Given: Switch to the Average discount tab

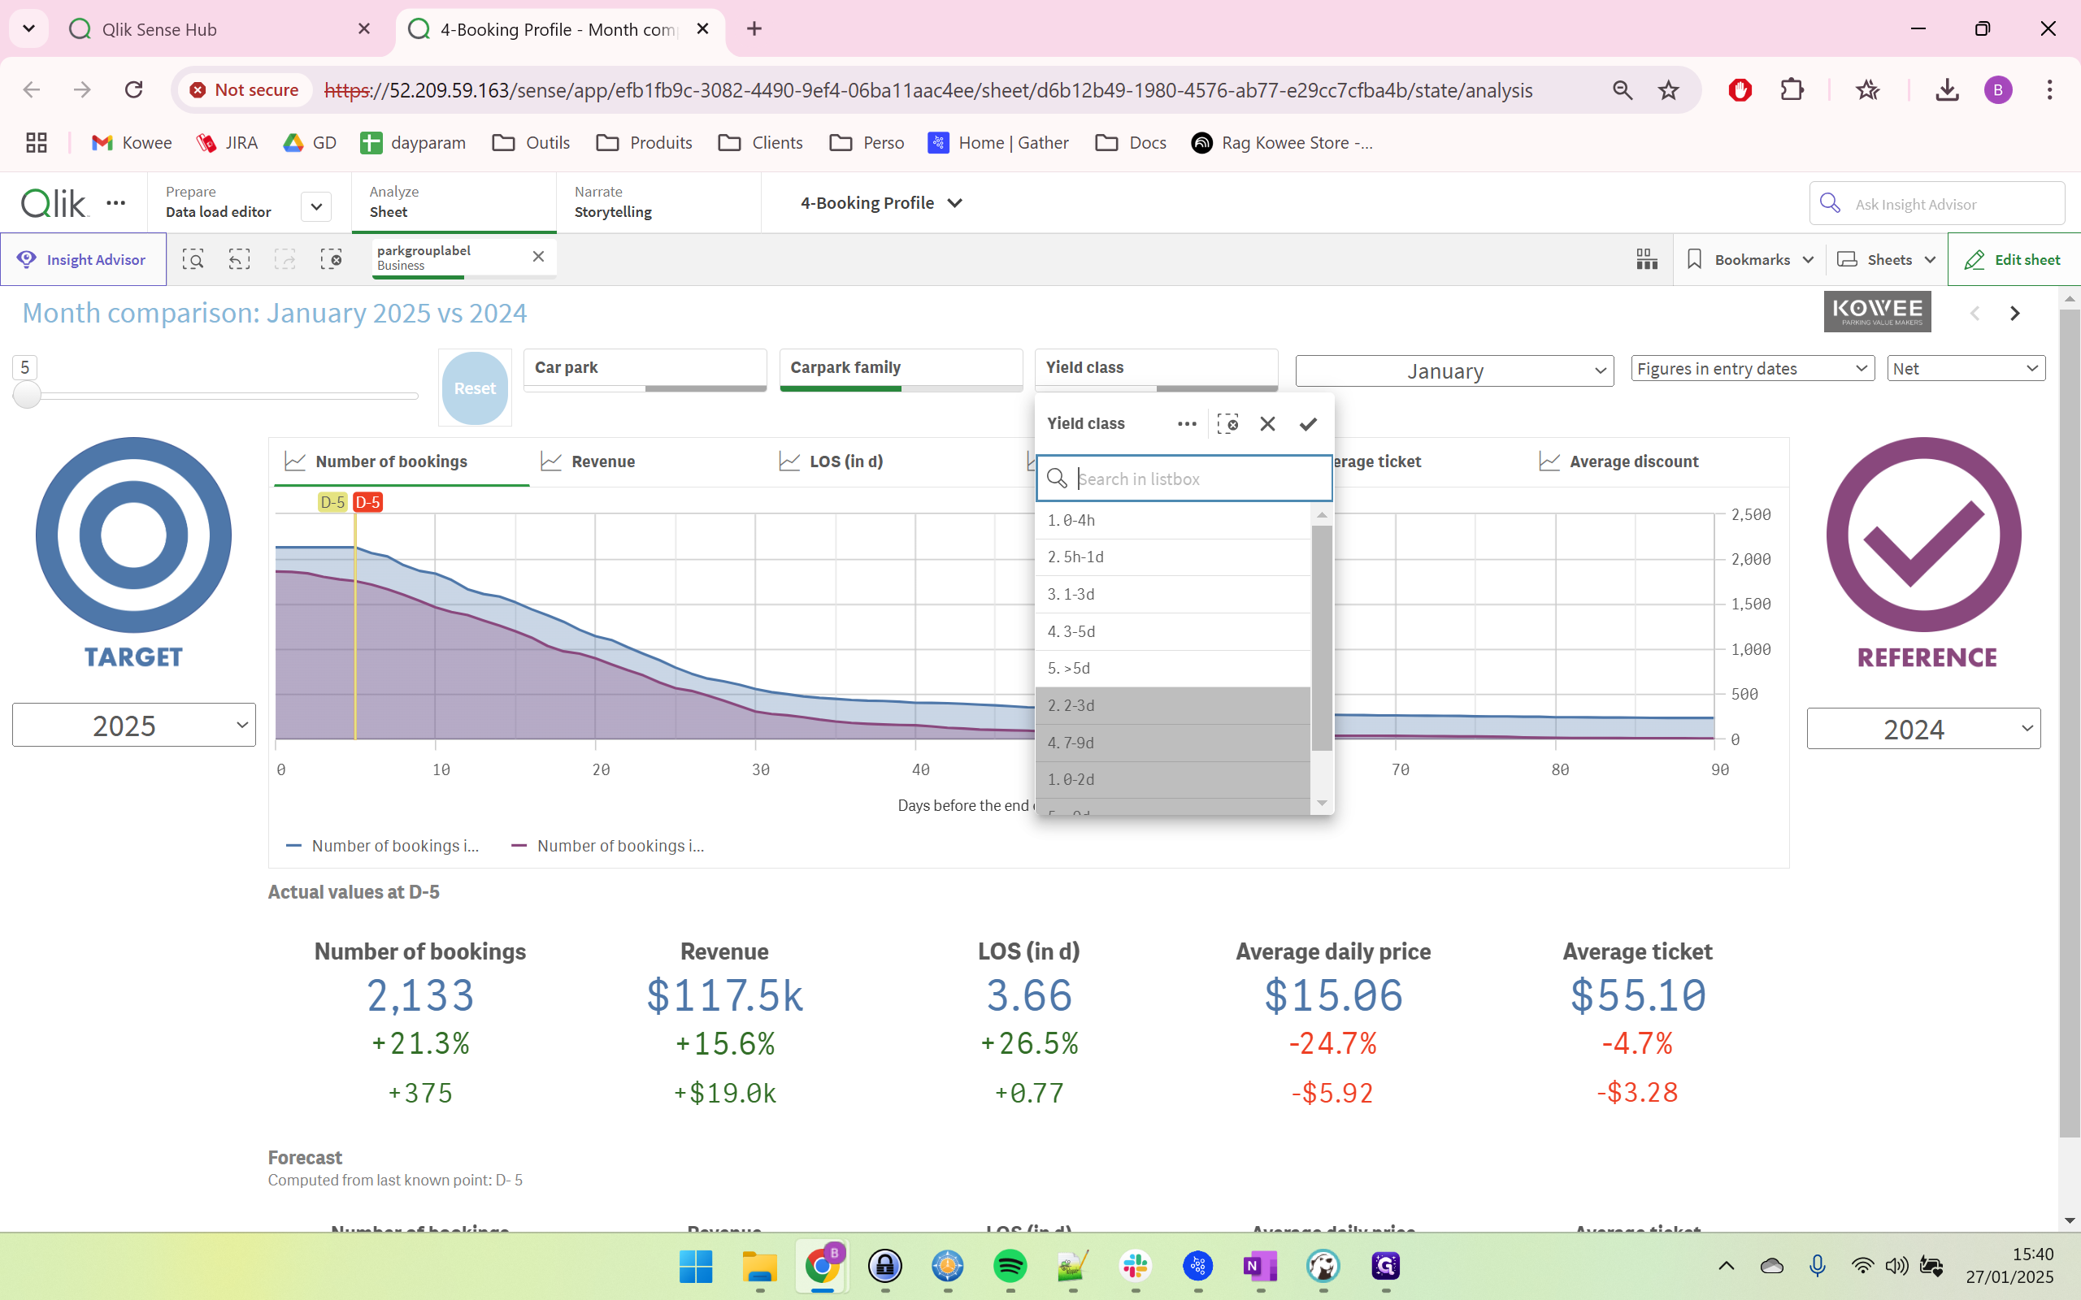Looking at the screenshot, I should tap(1633, 461).
